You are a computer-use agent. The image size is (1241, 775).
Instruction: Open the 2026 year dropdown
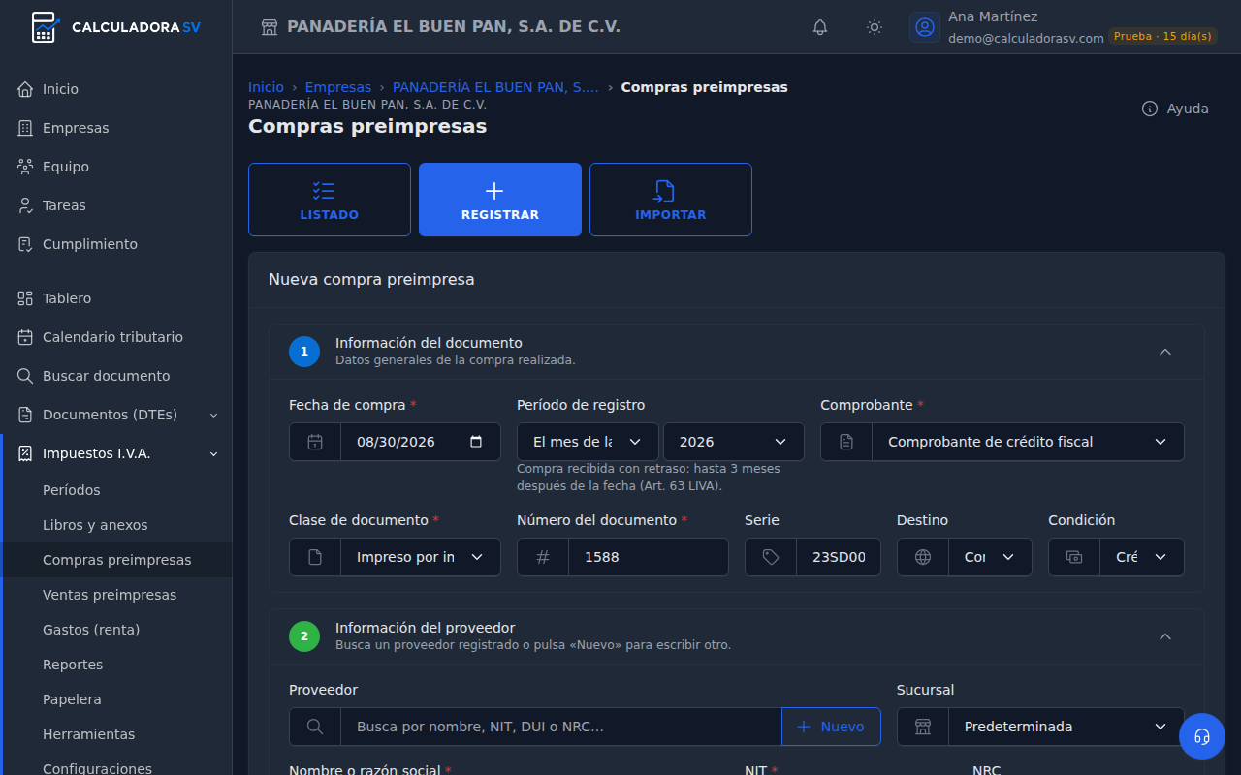coord(734,442)
